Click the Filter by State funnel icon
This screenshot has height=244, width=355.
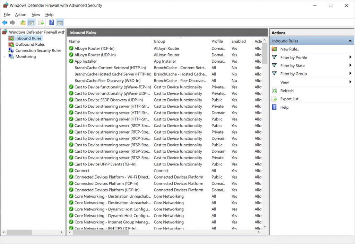click(275, 65)
